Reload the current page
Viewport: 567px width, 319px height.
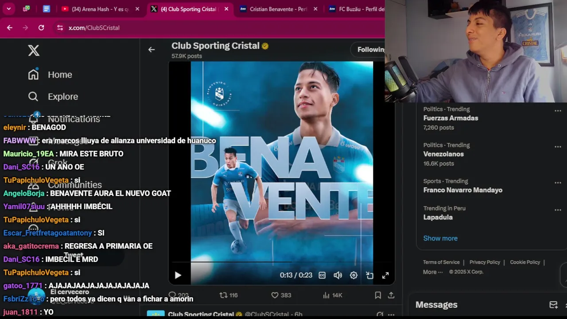pos(41,27)
